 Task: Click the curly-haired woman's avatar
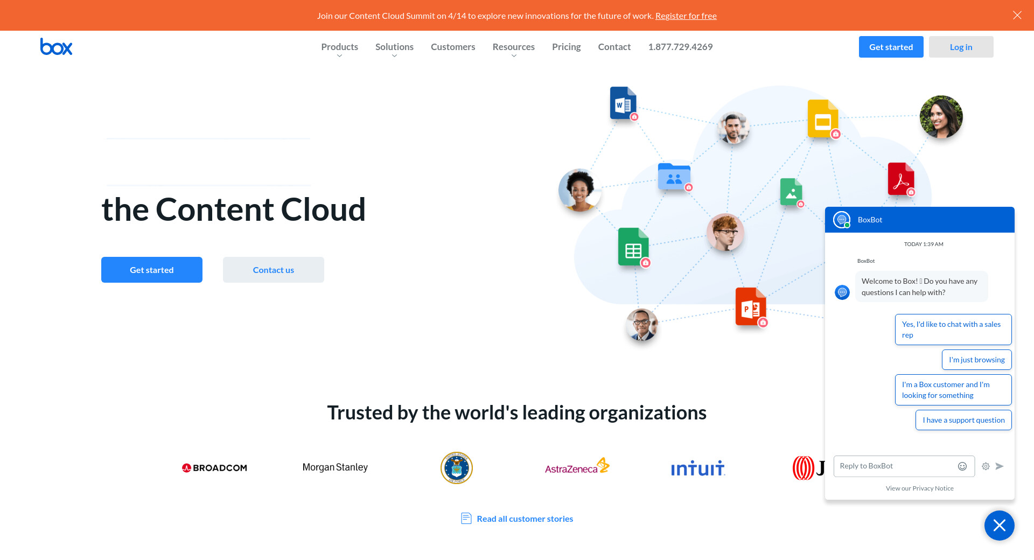(579, 190)
